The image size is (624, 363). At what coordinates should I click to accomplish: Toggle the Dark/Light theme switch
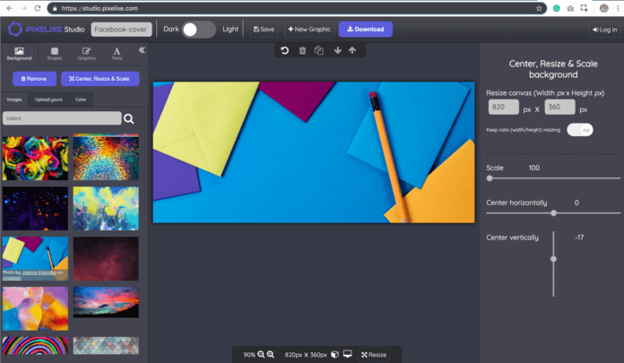coord(199,30)
